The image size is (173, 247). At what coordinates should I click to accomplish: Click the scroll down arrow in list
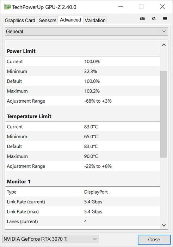tap(164, 225)
